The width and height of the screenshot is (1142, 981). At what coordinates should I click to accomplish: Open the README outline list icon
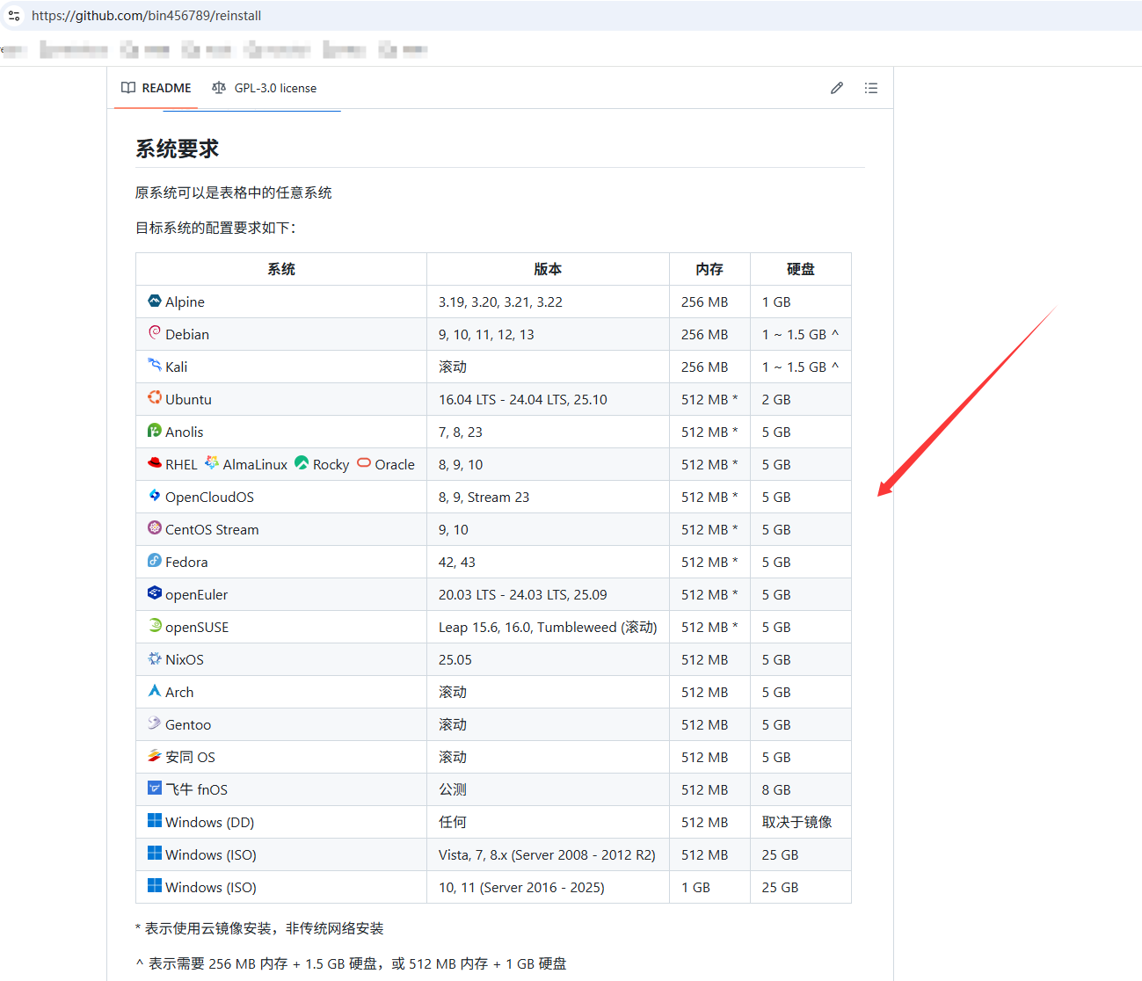(871, 88)
